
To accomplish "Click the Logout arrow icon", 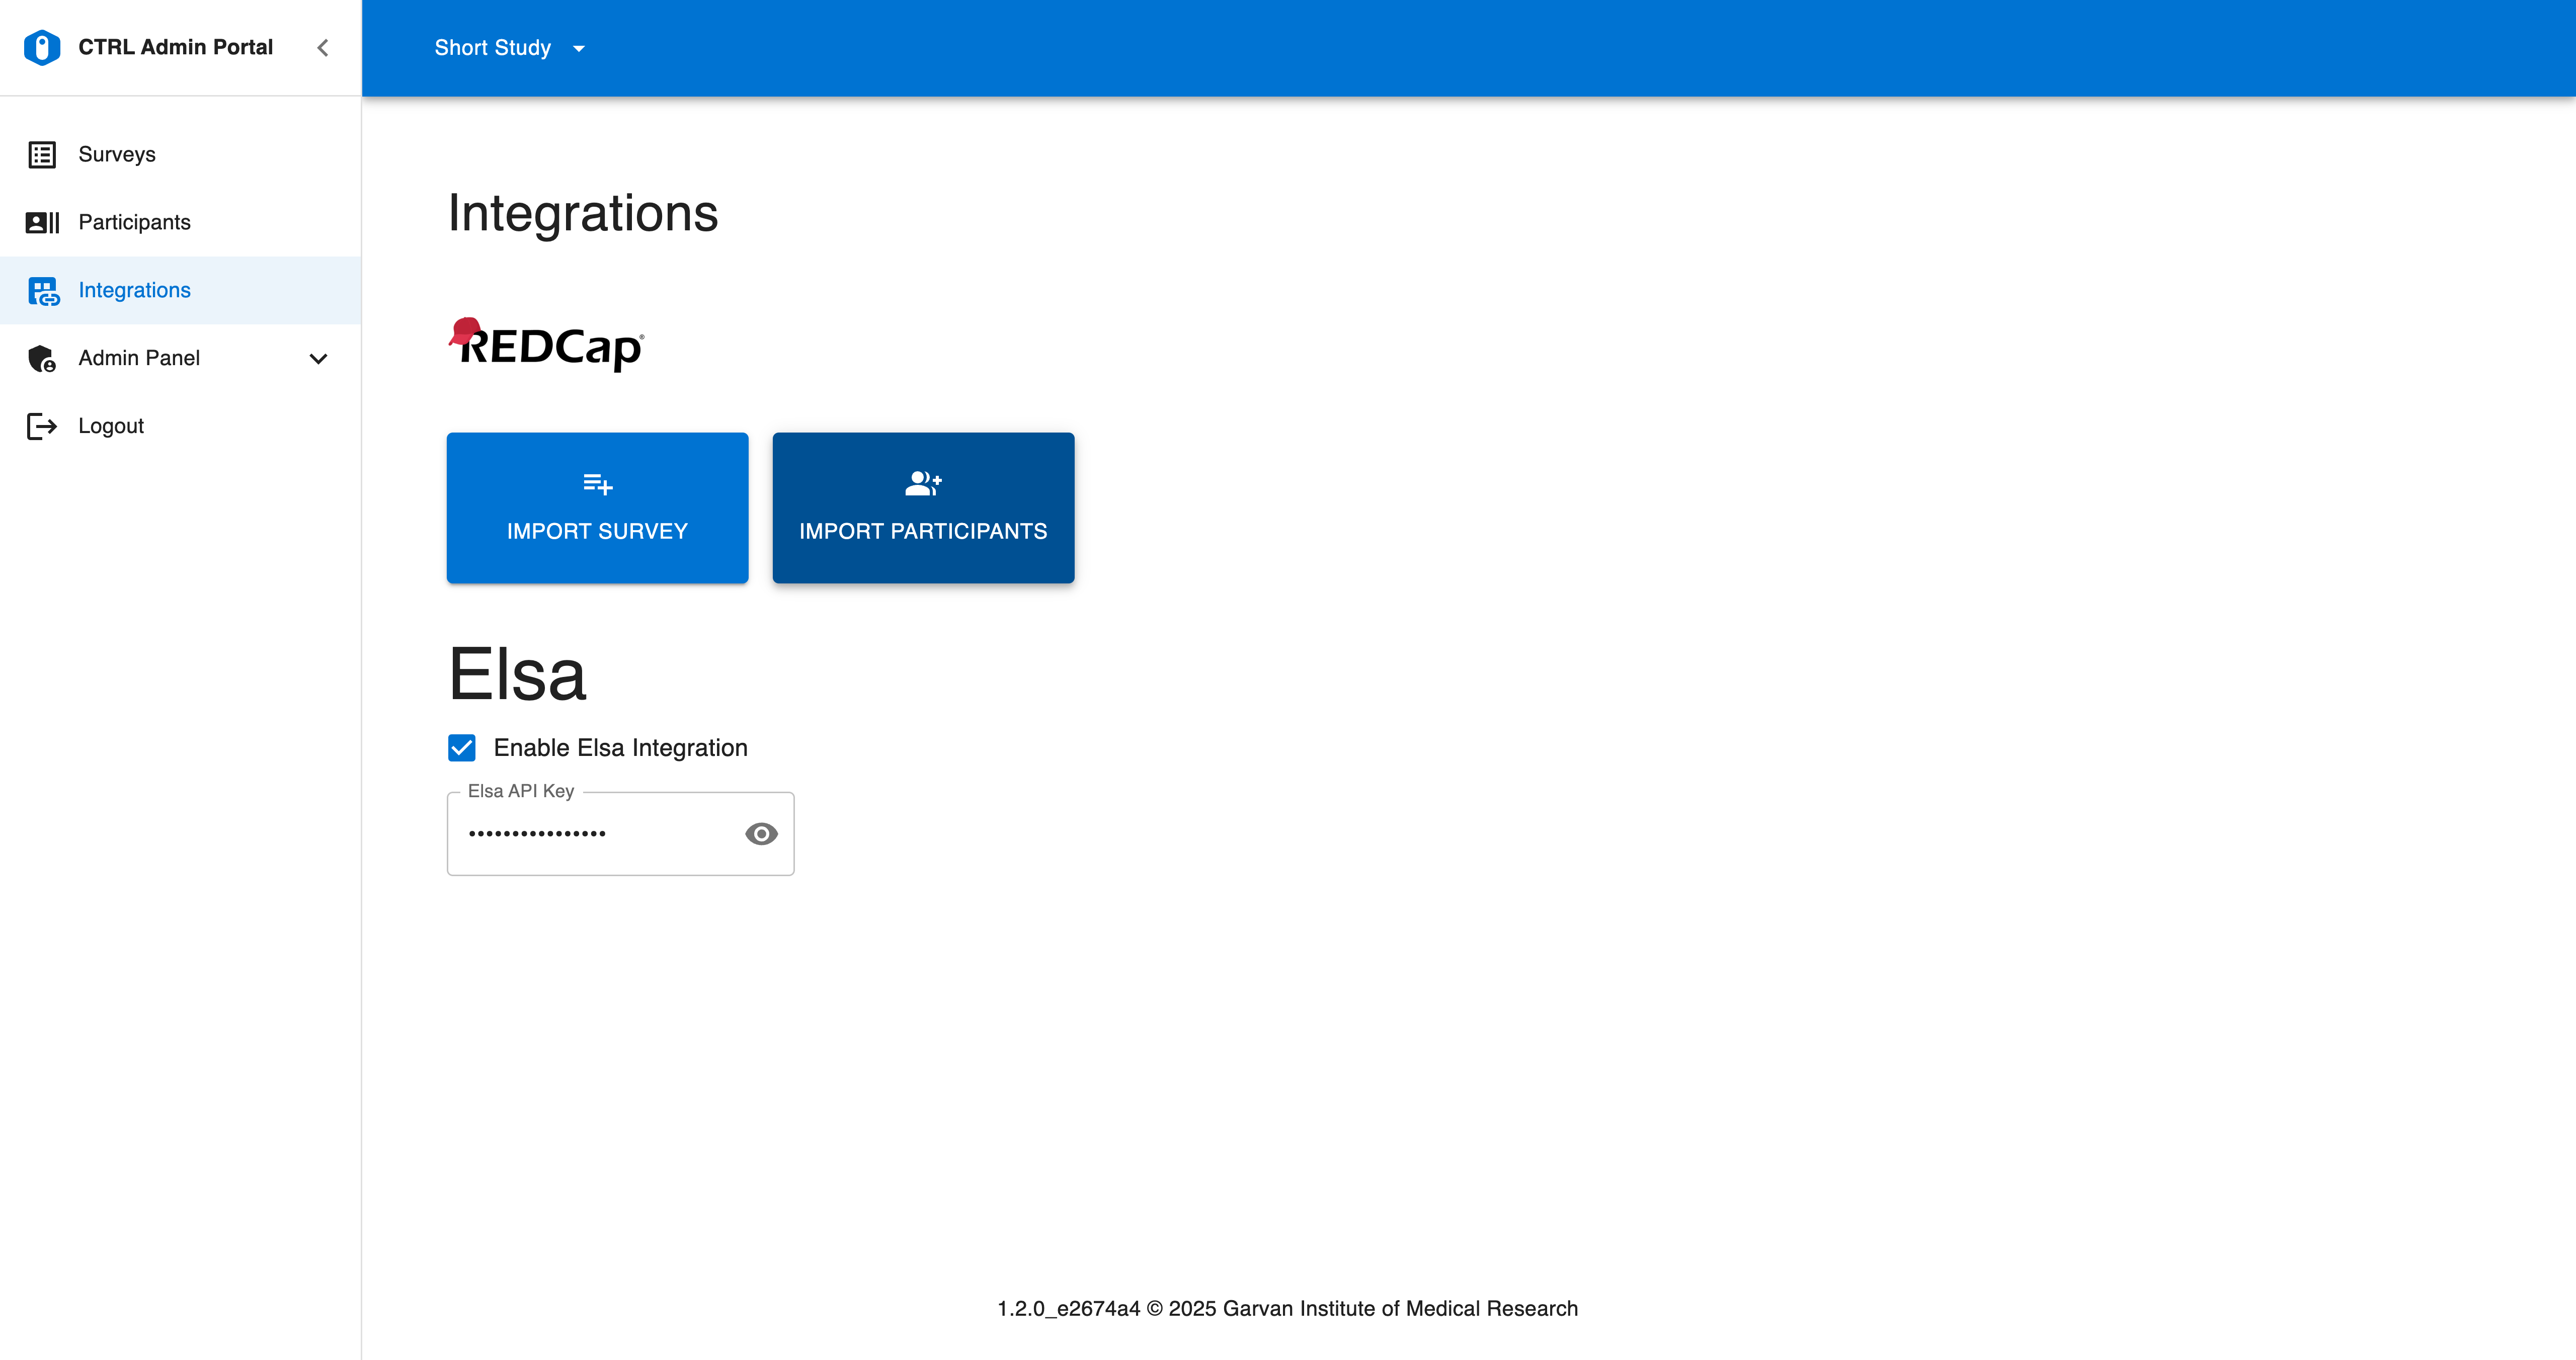I will pyautogui.click(x=42, y=426).
